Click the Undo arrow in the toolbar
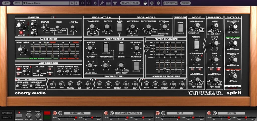Image resolution: width=257 pixels, height=121 pixels. [x=83, y=3]
